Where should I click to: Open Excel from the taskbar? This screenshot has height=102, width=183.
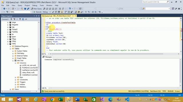61,99
